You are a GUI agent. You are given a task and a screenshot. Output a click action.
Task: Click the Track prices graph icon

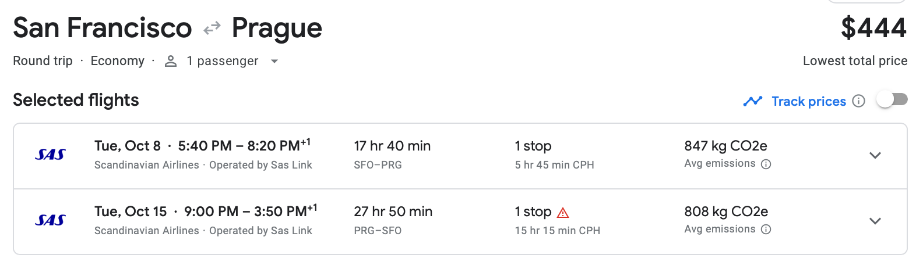753,101
